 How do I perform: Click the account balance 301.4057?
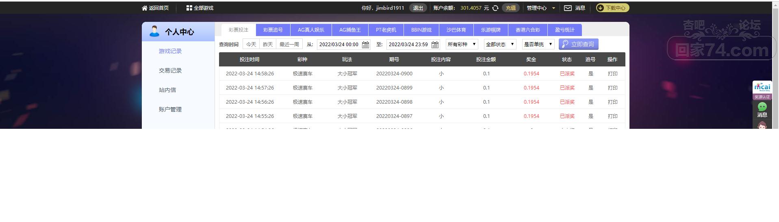tap(471, 8)
